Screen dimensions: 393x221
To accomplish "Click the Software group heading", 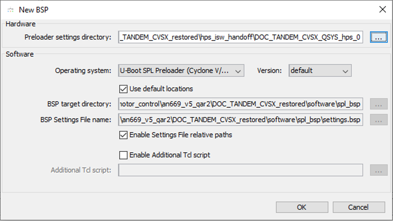I will pyautogui.click(x=20, y=54).
